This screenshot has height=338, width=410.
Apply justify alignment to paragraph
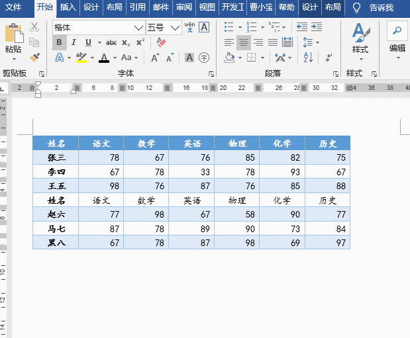click(x=272, y=42)
